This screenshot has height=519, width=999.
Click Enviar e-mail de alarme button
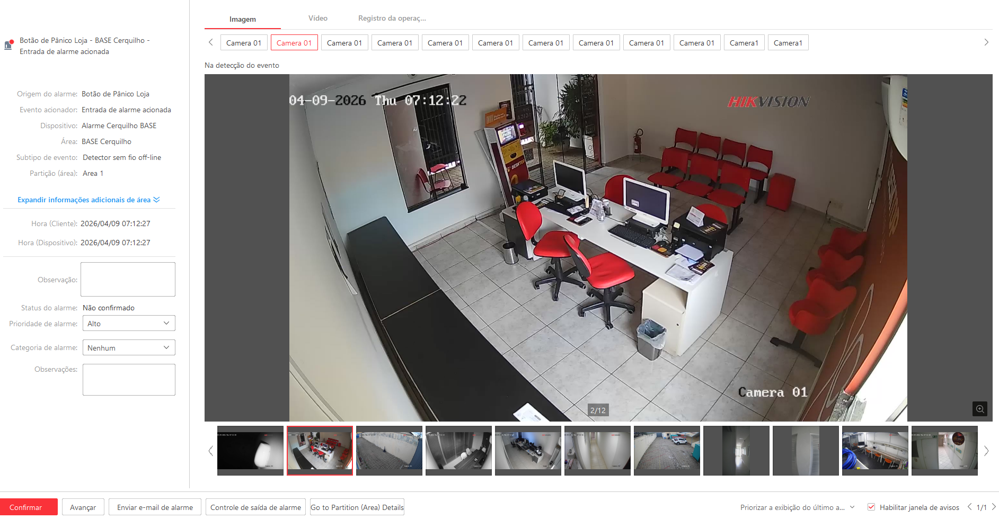(155, 507)
